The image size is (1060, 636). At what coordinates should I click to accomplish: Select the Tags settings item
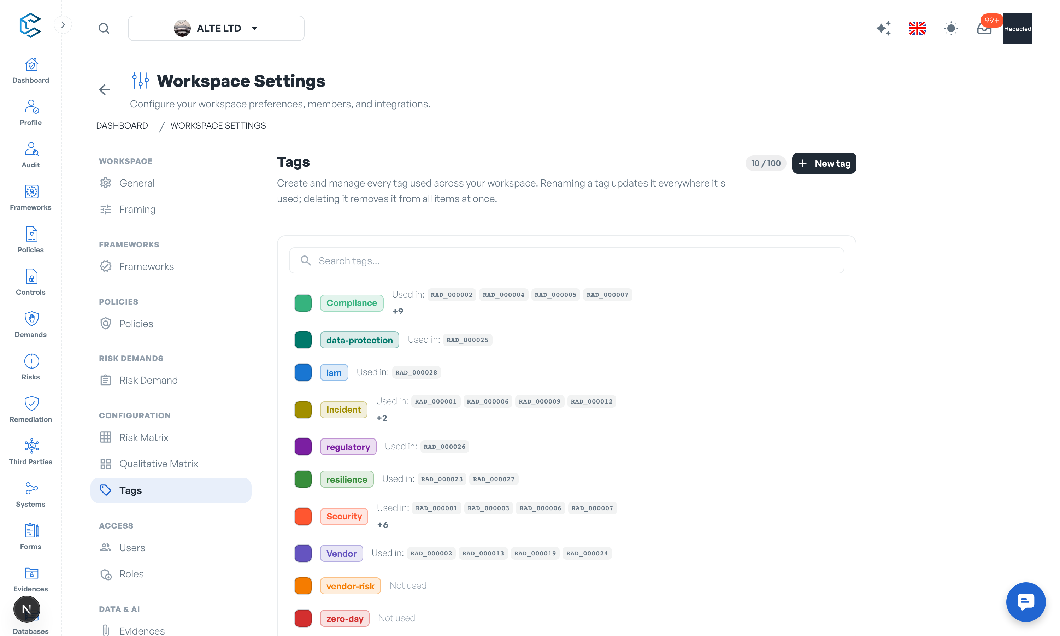pos(171,490)
